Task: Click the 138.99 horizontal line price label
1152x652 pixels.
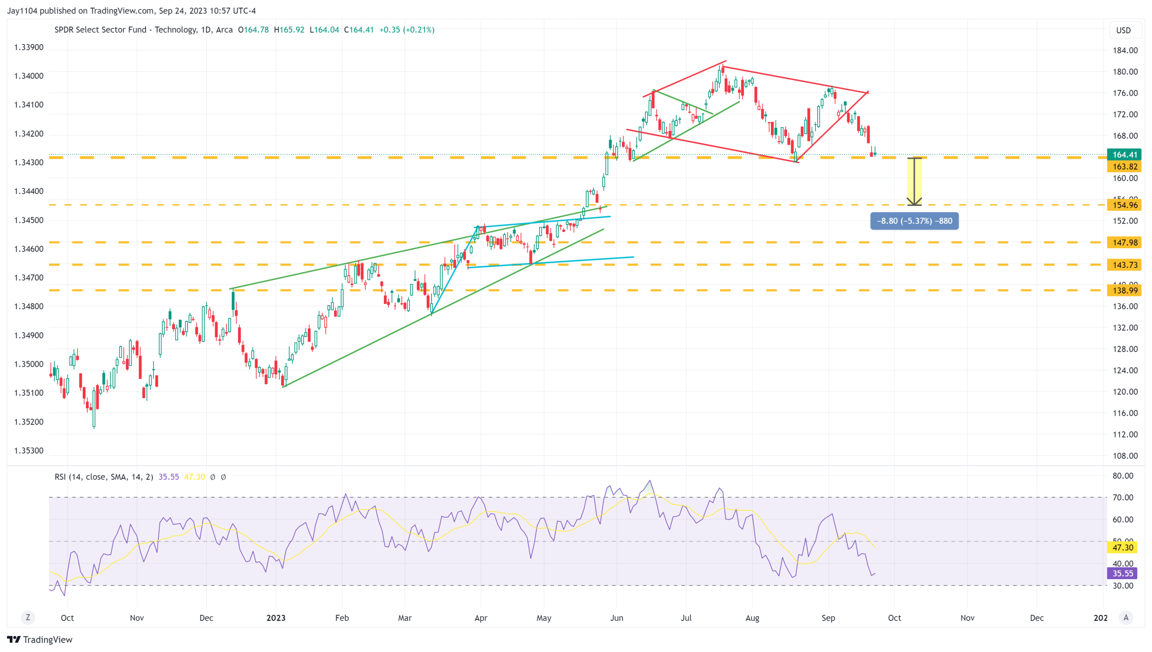Action: [x=1124, y=290]
